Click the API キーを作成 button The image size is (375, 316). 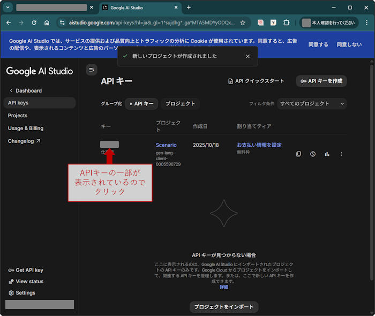[x=321, y=81]
